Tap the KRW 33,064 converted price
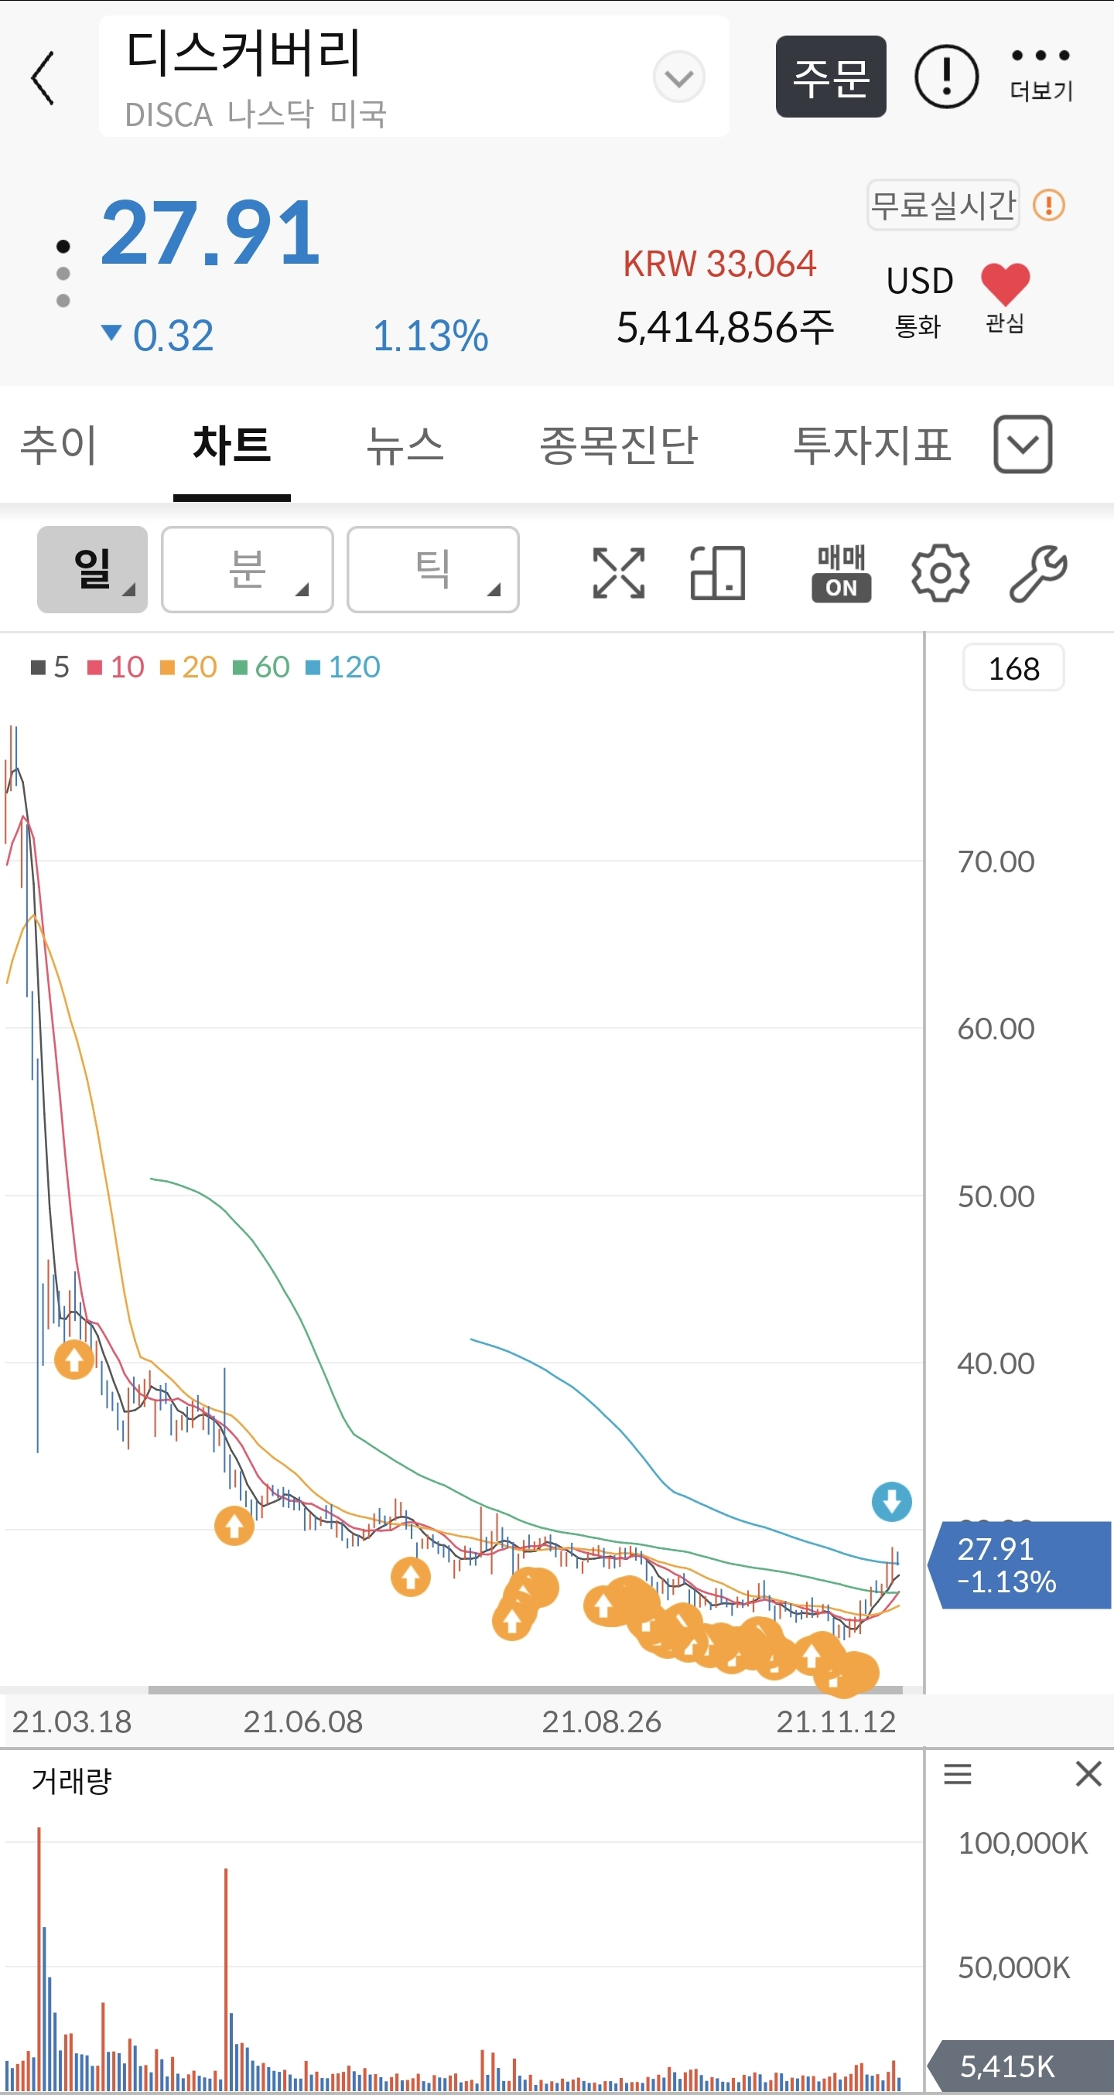 (x=719, y=264)
